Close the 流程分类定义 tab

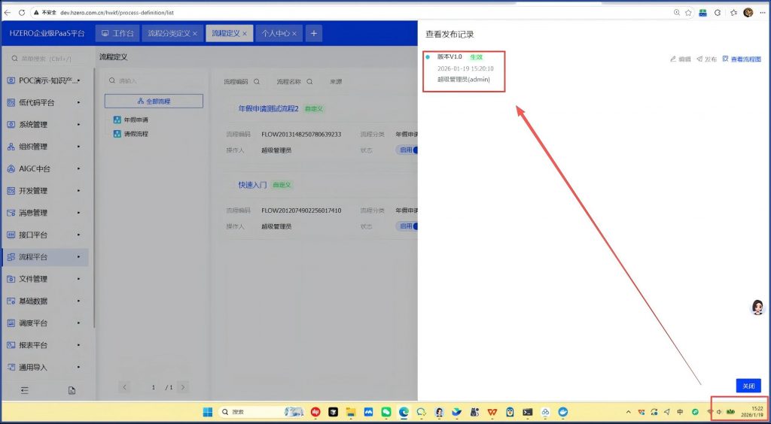click(x=195, y=34)
